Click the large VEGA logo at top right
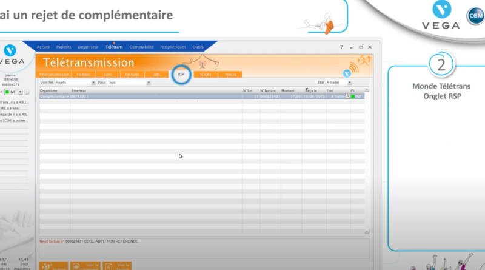 pos(441,15)
